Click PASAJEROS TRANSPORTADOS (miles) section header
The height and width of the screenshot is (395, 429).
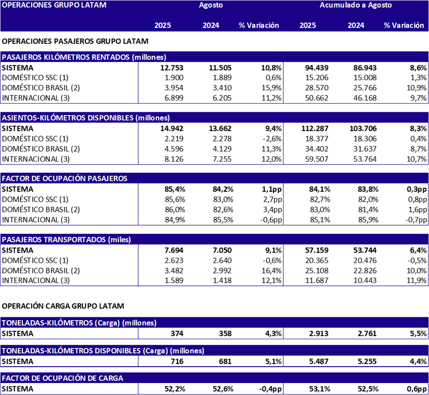tap(66, 240)
